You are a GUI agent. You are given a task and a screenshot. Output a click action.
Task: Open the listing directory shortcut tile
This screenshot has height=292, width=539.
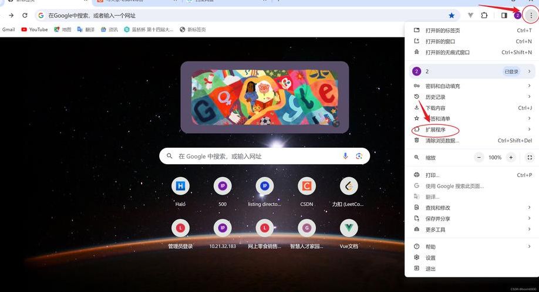point(264,192)
